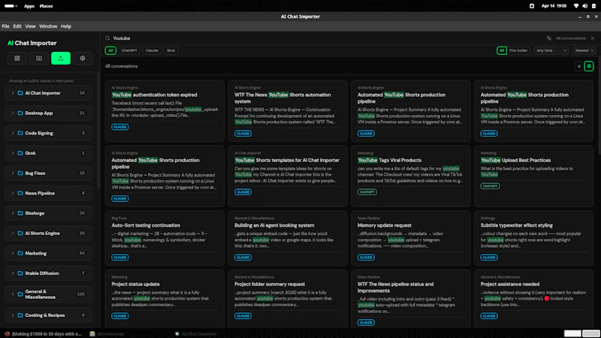
Task: Click the battery icon in system tray
Action: click(593, 6)
